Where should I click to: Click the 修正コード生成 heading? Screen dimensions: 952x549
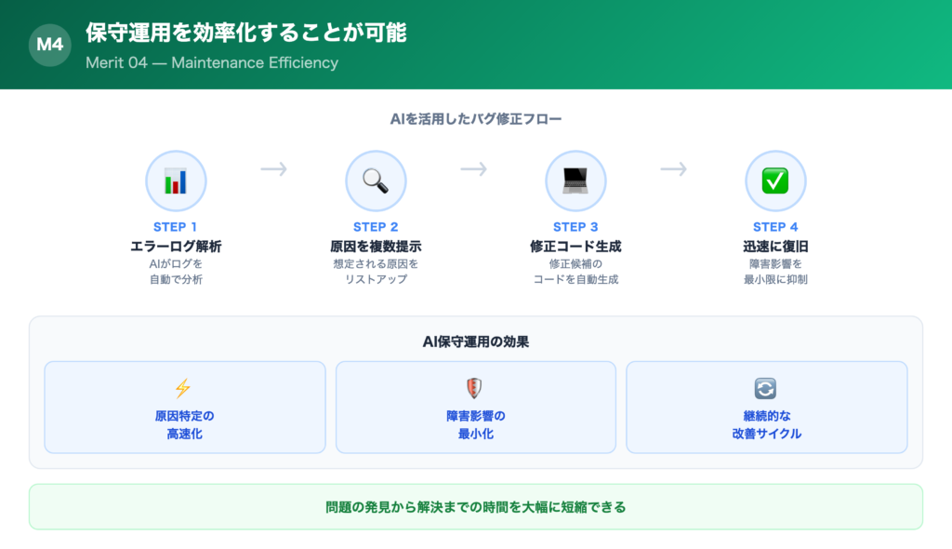pos(575,247)
